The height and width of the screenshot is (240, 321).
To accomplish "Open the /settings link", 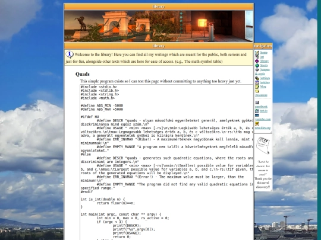I will (265, 78).
